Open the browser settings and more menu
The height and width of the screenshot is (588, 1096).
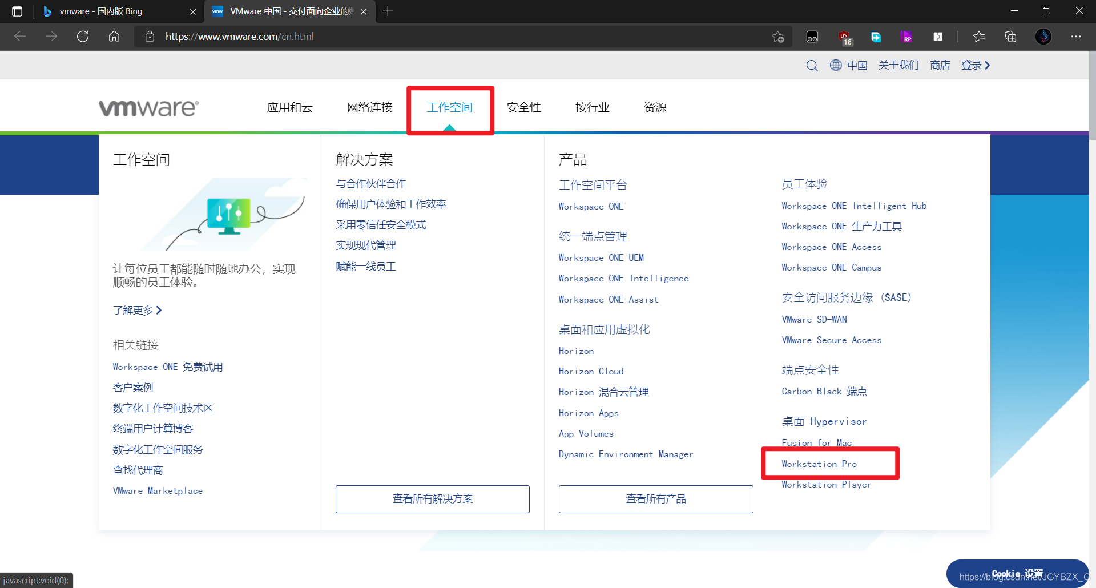pos(1076,37)
